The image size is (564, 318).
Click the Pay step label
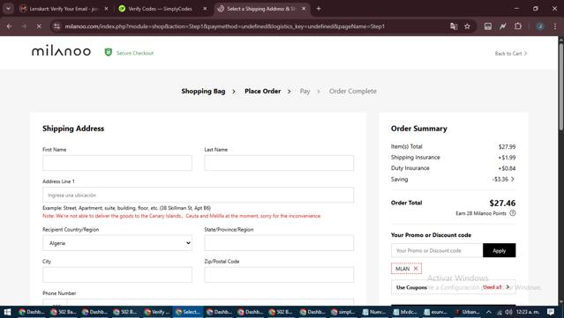point(305,91)
